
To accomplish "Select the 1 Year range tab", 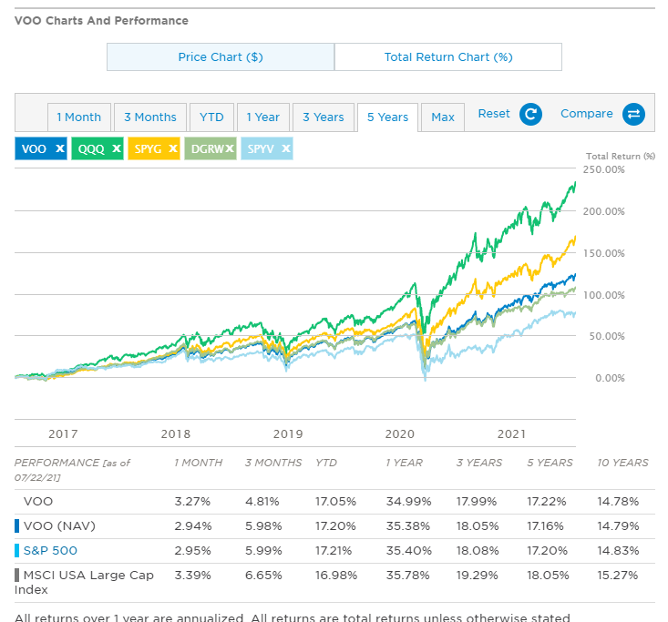I will pyautogui.click(x=263, y=117).
